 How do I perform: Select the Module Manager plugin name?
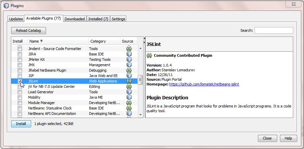point(42,103)
